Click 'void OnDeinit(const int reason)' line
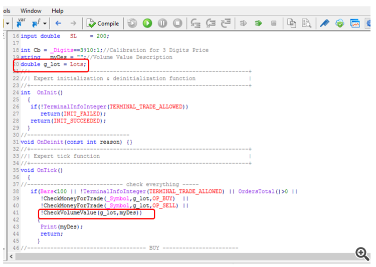 (x=76, y=142)
